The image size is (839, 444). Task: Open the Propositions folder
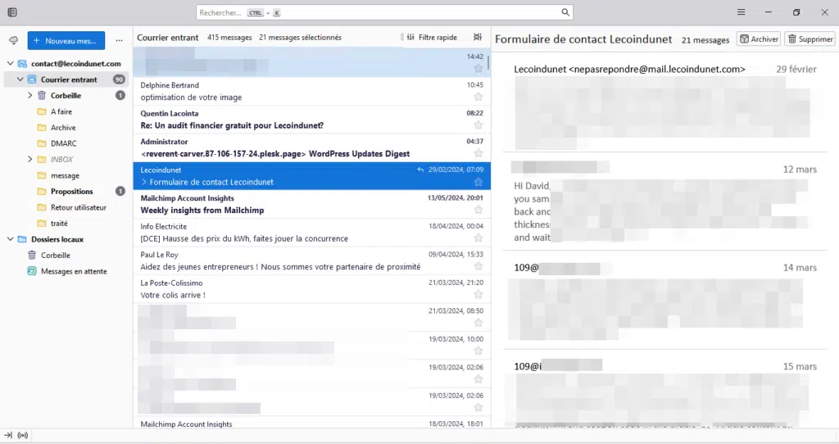pos(72,191)
